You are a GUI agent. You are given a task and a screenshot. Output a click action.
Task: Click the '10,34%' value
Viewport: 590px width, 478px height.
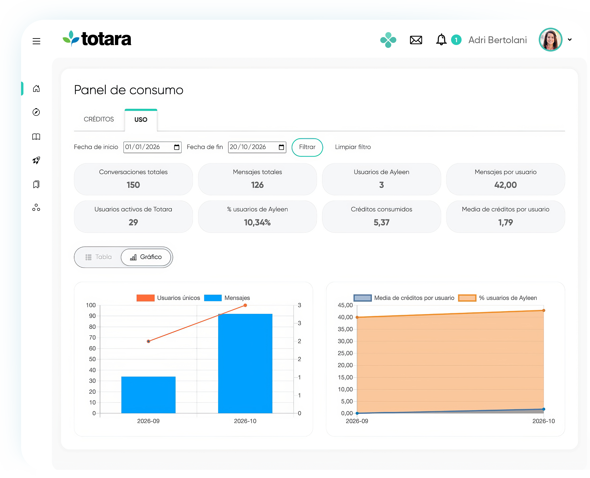pyautogui.click(x=257, y=222)
